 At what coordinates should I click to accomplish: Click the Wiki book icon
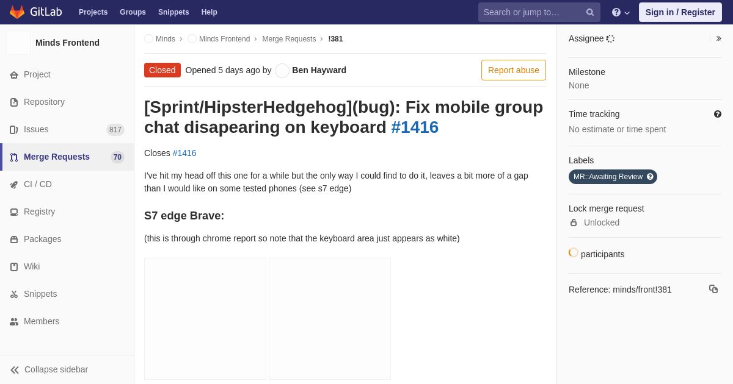pos(14,267)
